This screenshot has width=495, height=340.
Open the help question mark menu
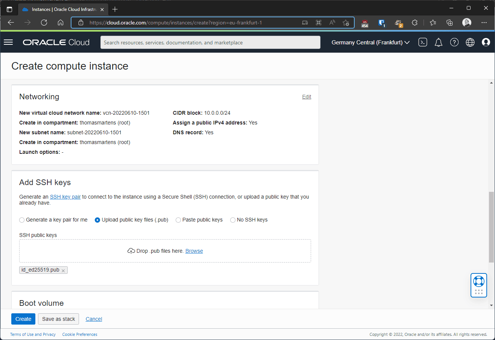click(454, 42)
